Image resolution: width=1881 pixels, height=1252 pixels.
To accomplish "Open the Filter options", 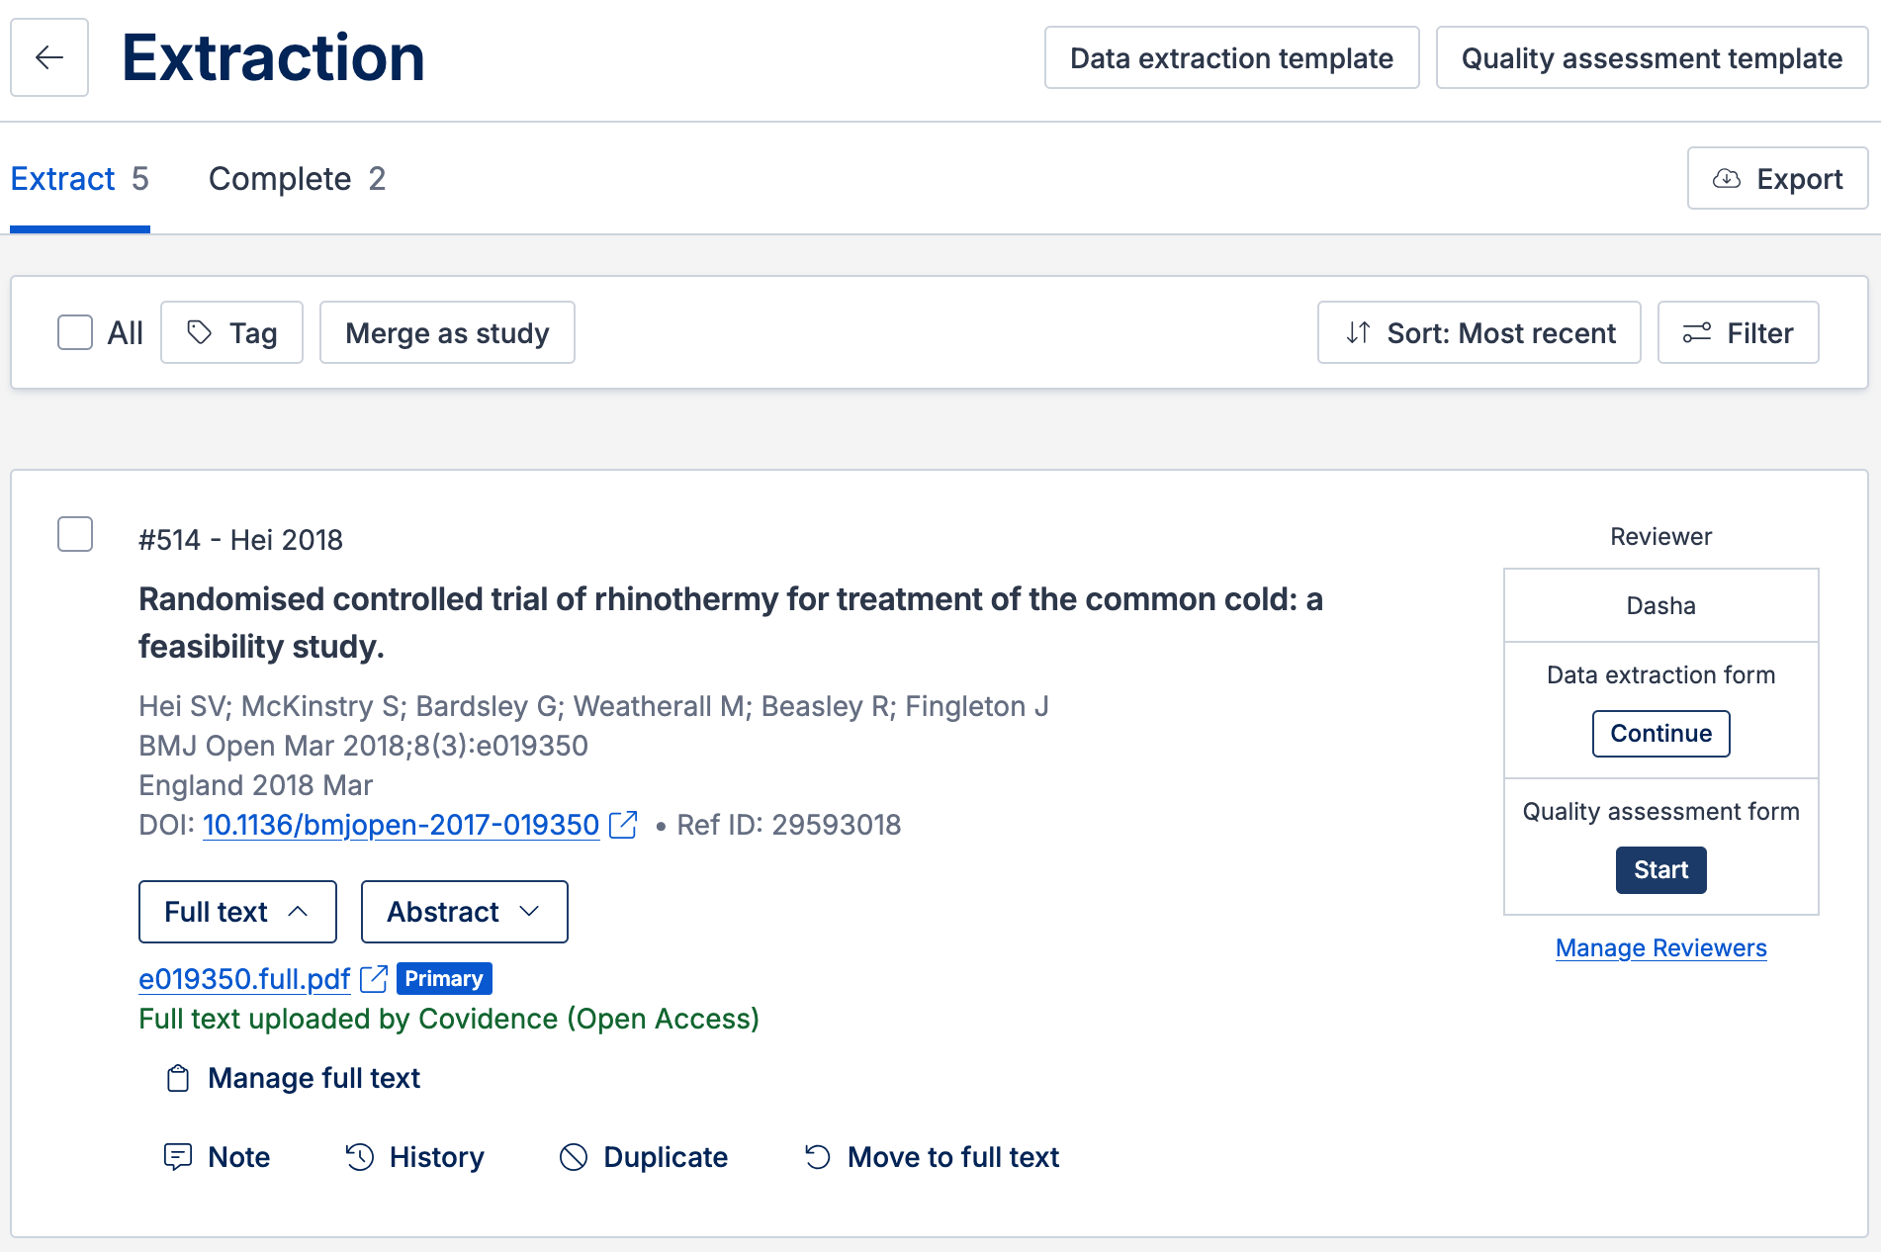I will tap(1738, 333).
